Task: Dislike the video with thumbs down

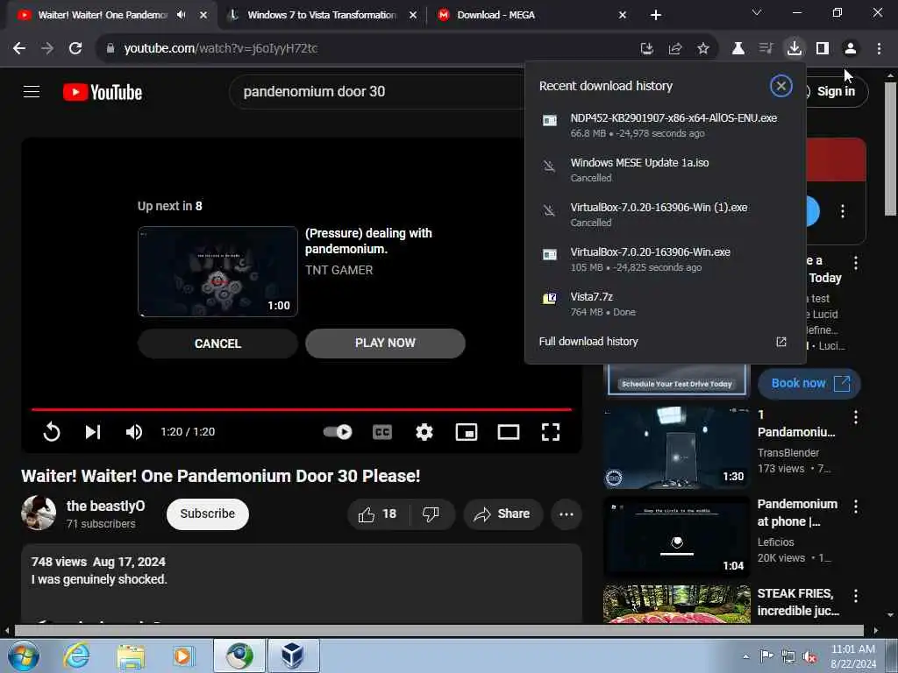Action: coord(431,514)
